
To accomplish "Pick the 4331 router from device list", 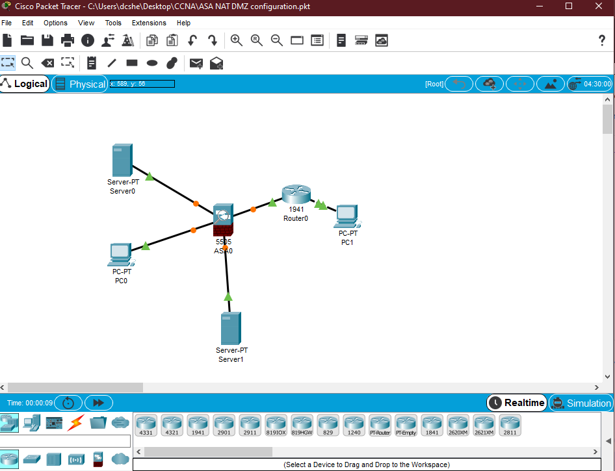I will click(x=146, y=425).
